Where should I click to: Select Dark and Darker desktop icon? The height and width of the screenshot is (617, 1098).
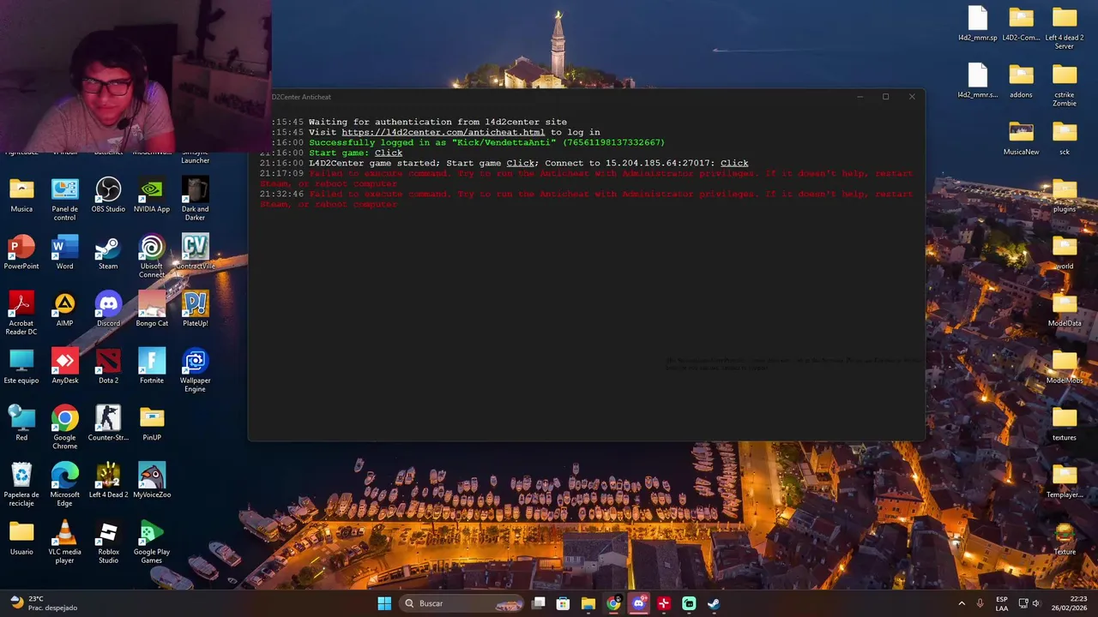tap(195, 199)
